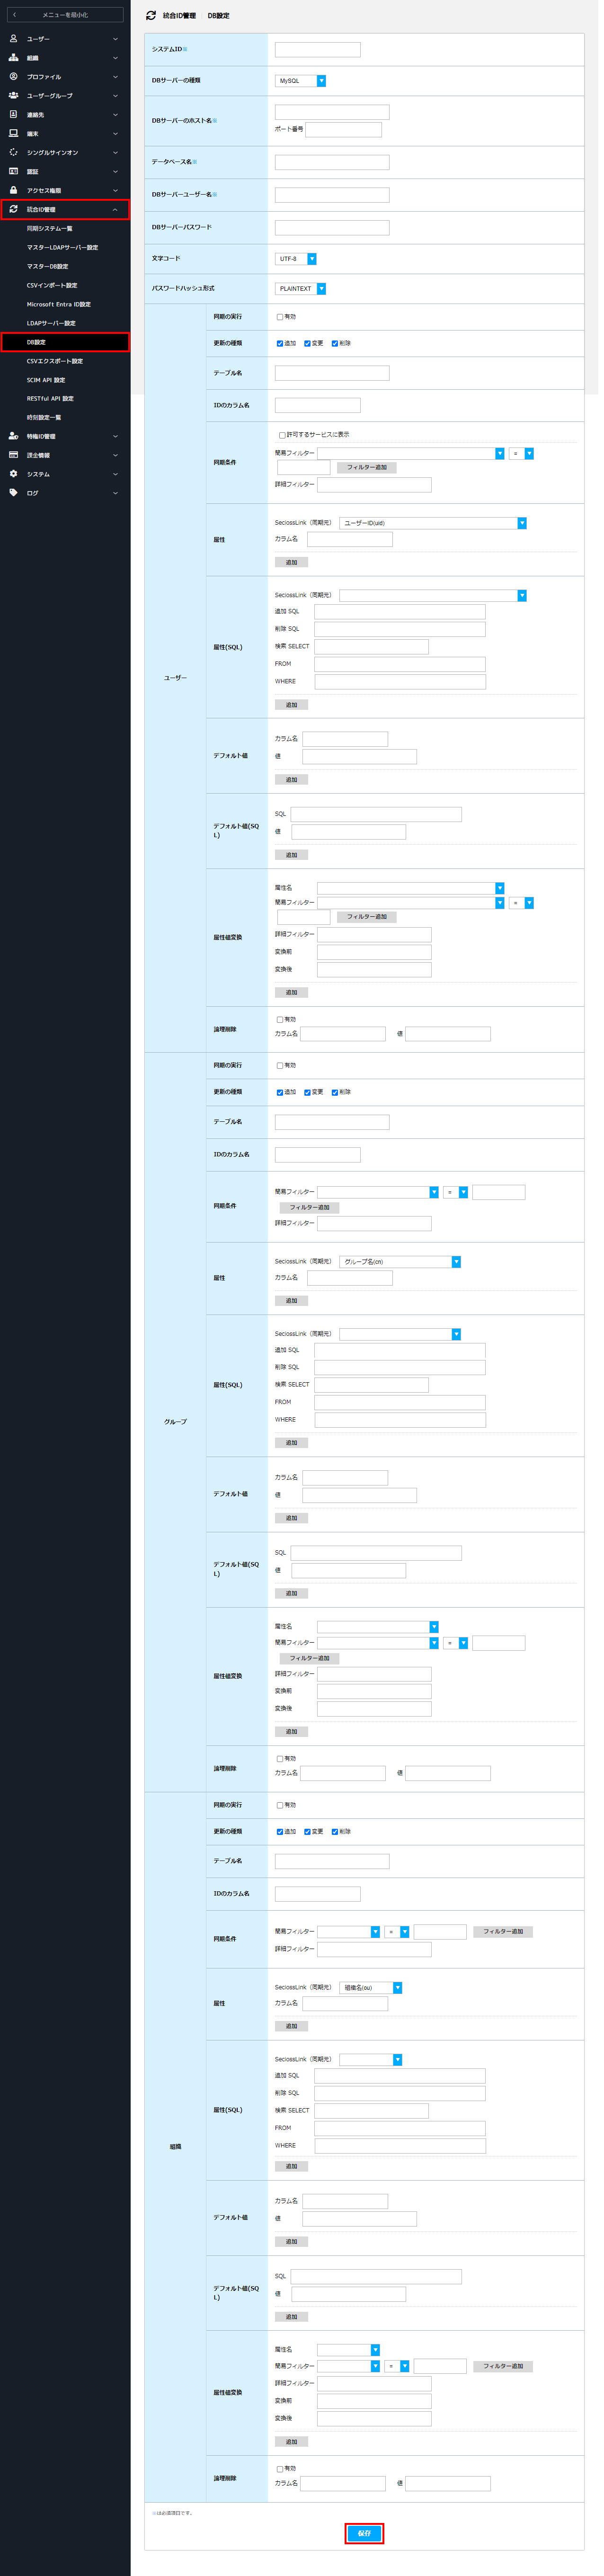Click メニューを最小化 to collapse sidebar
Screen dimensions: 604x2576
point(65,15)
